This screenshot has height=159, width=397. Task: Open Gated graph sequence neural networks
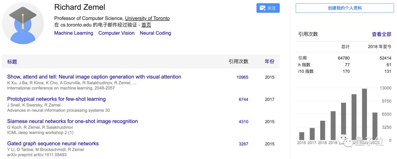pyautogui.click(x=53, y=144)
